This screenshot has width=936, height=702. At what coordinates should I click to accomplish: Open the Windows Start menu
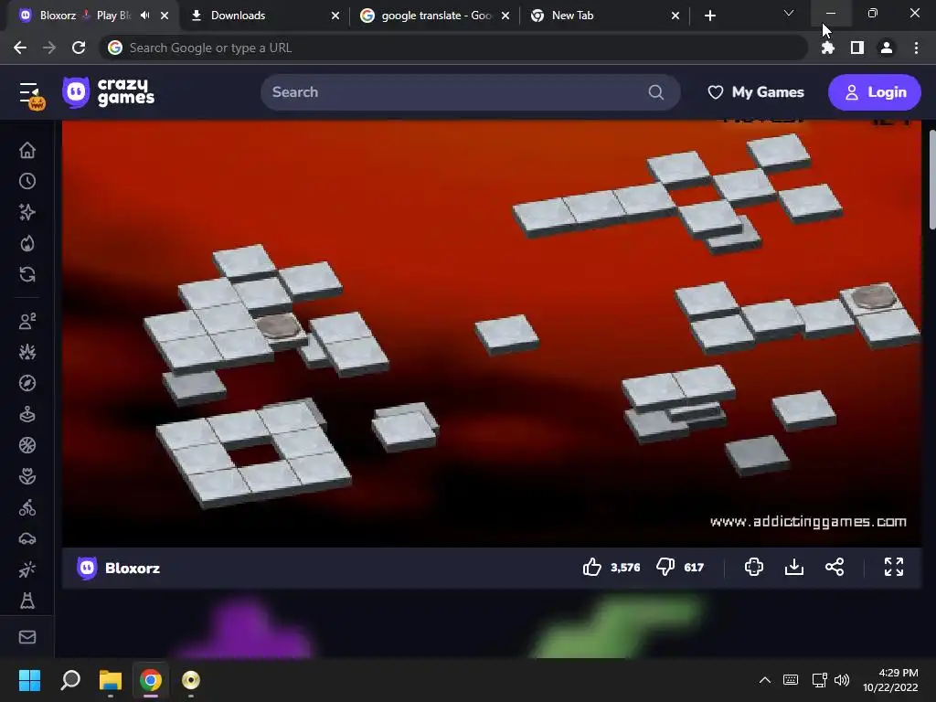coord(29,680)
